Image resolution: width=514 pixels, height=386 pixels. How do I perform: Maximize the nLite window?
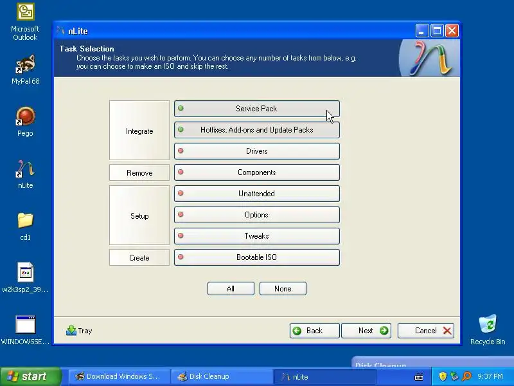437,31
